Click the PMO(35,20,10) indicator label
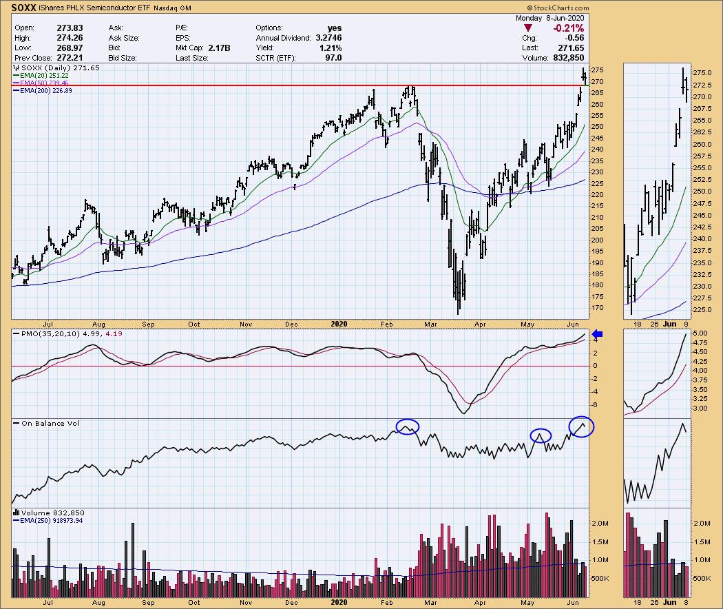Screen dimensions: 723x609 51,333
